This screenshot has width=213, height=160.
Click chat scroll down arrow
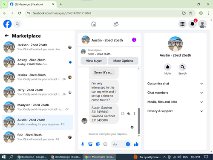[x=139, y=136]
